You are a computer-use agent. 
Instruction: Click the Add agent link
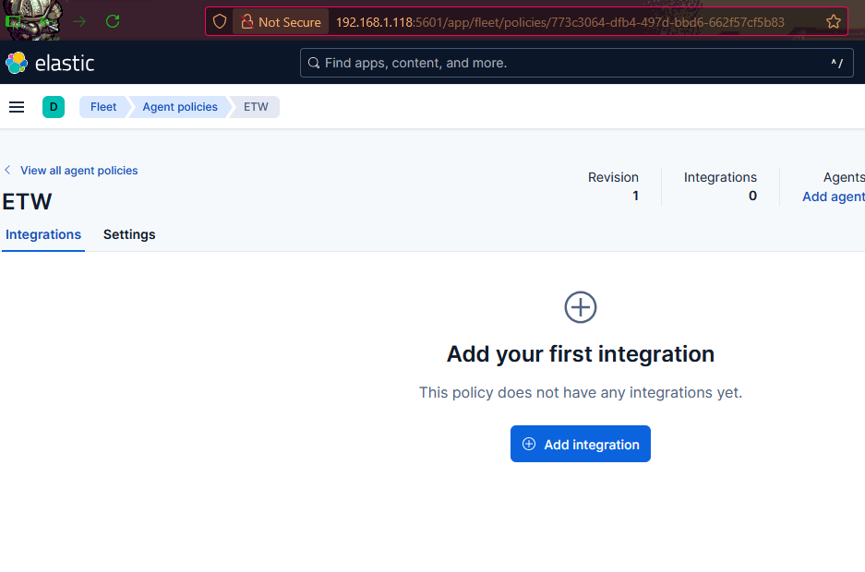tap(834, 197)
